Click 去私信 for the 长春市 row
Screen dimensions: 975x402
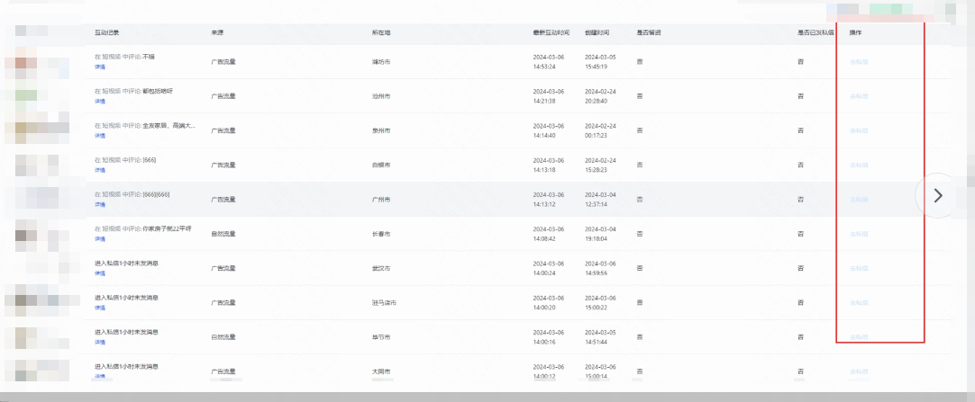(859, 234)
